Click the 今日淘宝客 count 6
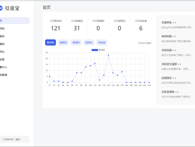The width and height of the screenshot is (195, 147). coord(141,28)
